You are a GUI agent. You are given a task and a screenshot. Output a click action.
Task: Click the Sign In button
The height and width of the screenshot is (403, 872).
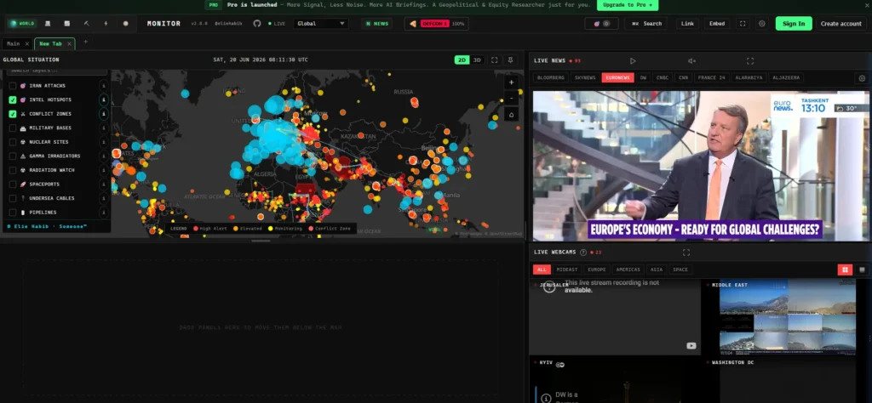click(x=794, y=23)
